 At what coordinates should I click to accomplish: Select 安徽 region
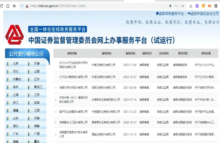coord(36,103)
